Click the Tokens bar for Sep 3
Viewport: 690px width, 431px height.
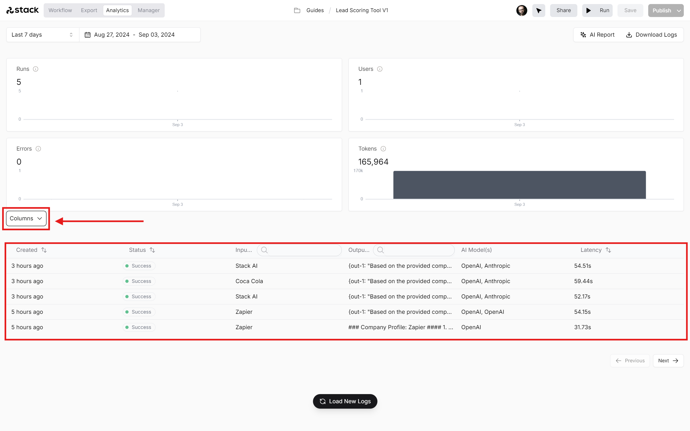[519, 185]
